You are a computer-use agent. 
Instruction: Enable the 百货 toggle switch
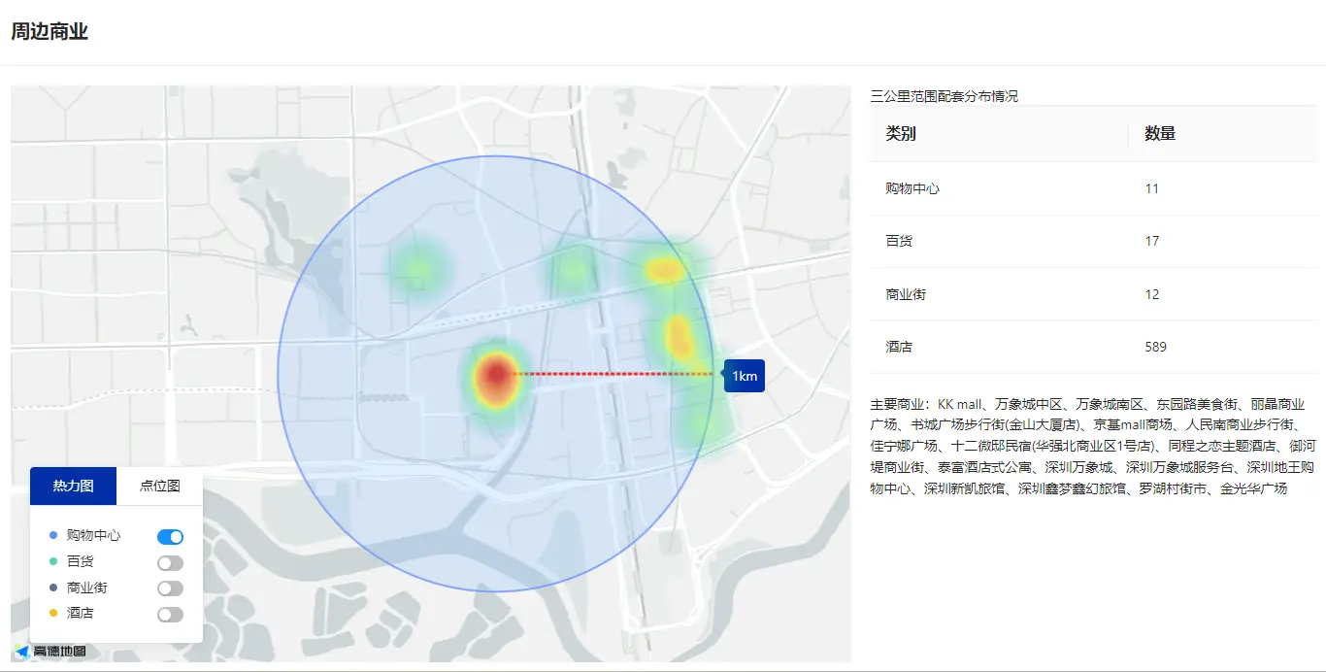click(170, 562)
